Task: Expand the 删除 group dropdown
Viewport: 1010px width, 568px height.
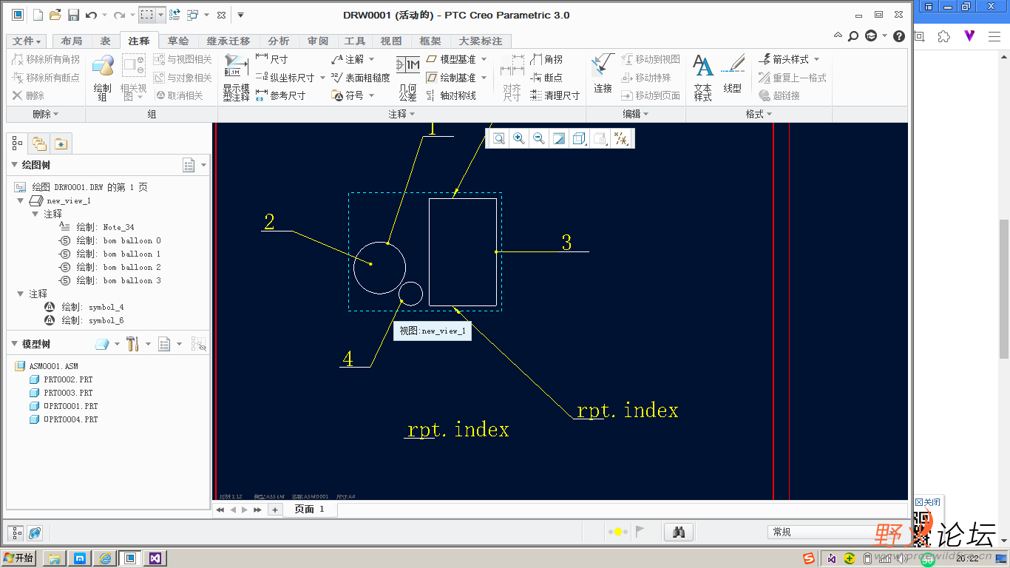Action: pyautogui.click(x=46, y=114)
